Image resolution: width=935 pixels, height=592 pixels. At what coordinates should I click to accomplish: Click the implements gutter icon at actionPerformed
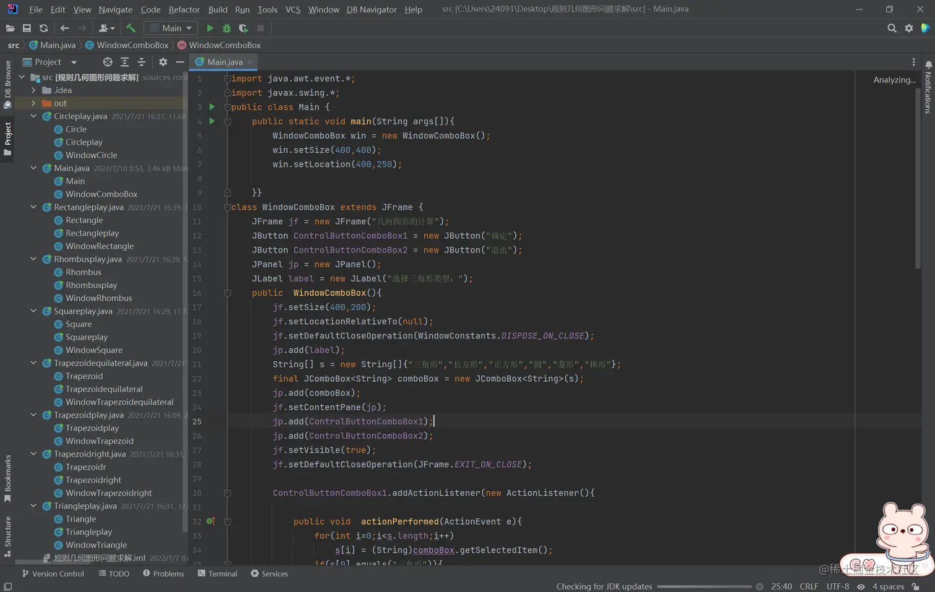(x=211, y=521)
